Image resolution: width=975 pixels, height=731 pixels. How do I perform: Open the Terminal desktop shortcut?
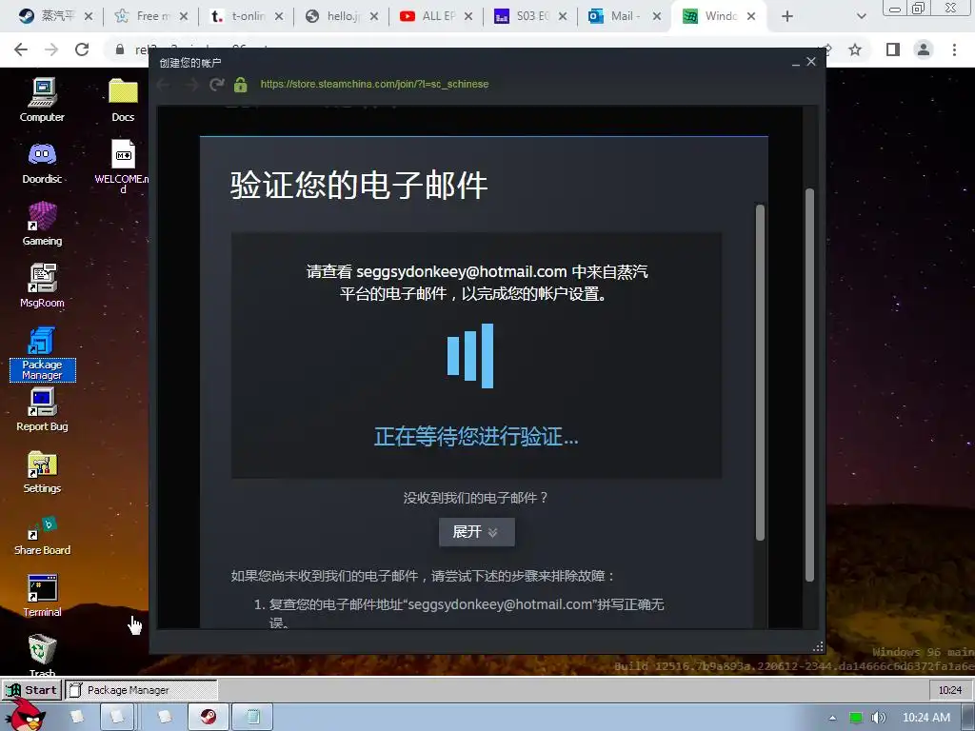[42, 595]
